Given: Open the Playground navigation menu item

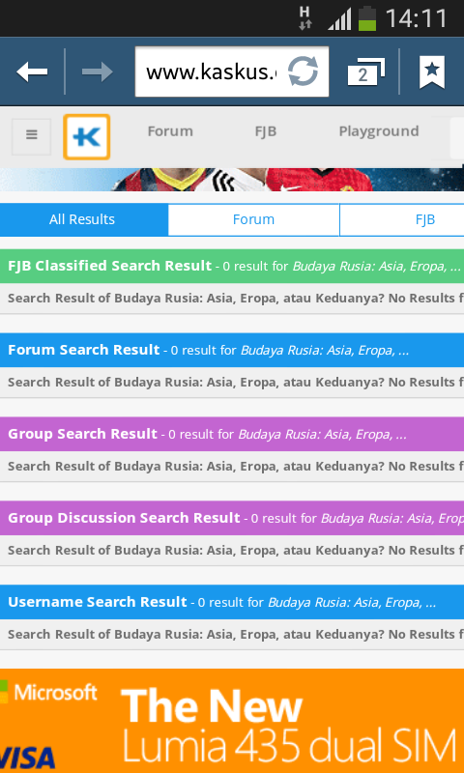Looking at the screenshot, I should pyautogui.click(x=379, y=131).
